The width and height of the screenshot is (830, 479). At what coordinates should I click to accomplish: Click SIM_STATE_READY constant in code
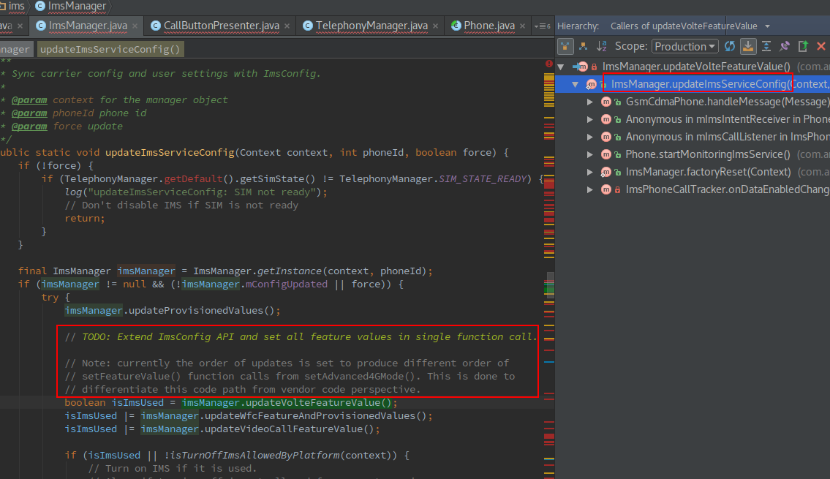[483, 179]
